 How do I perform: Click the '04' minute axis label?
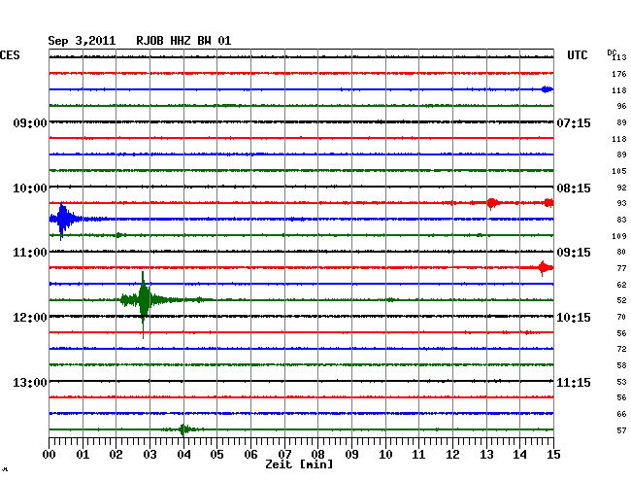[x=183, y=454]
